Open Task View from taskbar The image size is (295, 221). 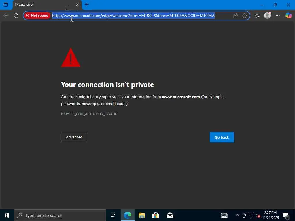113,215
